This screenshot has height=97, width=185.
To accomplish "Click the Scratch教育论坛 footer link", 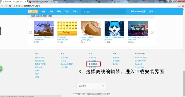I will point(141,57).
